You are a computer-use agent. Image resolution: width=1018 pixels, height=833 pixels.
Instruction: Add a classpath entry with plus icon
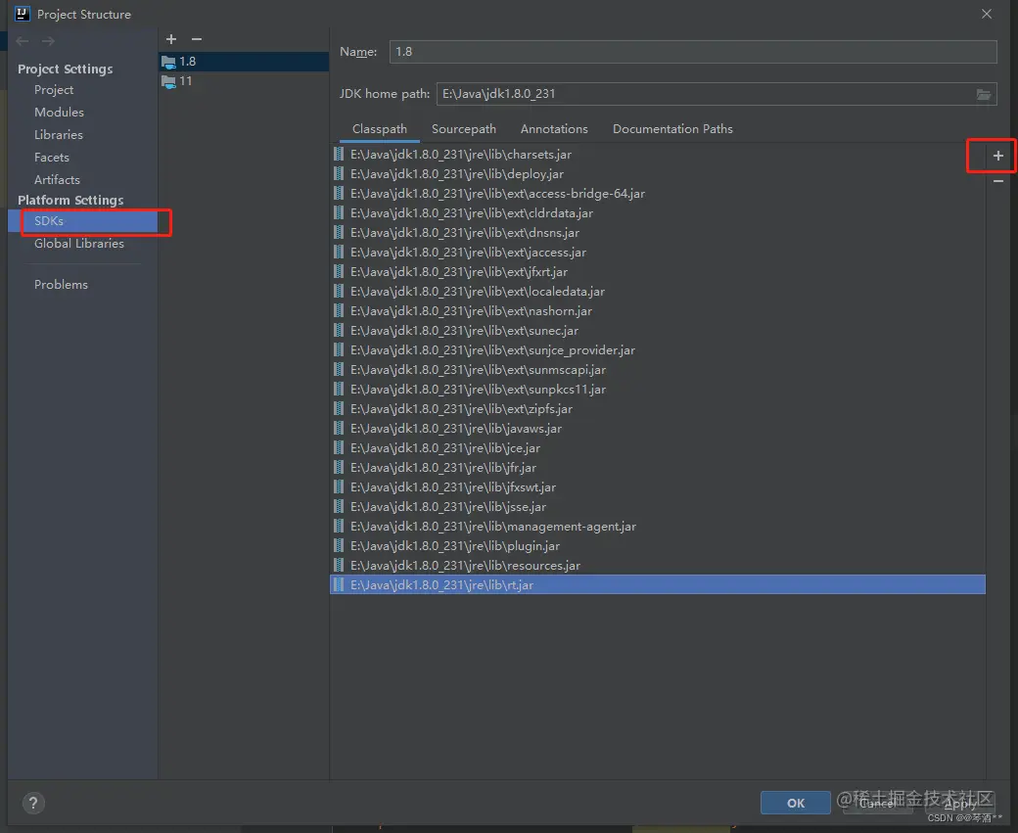click(997, 156)
